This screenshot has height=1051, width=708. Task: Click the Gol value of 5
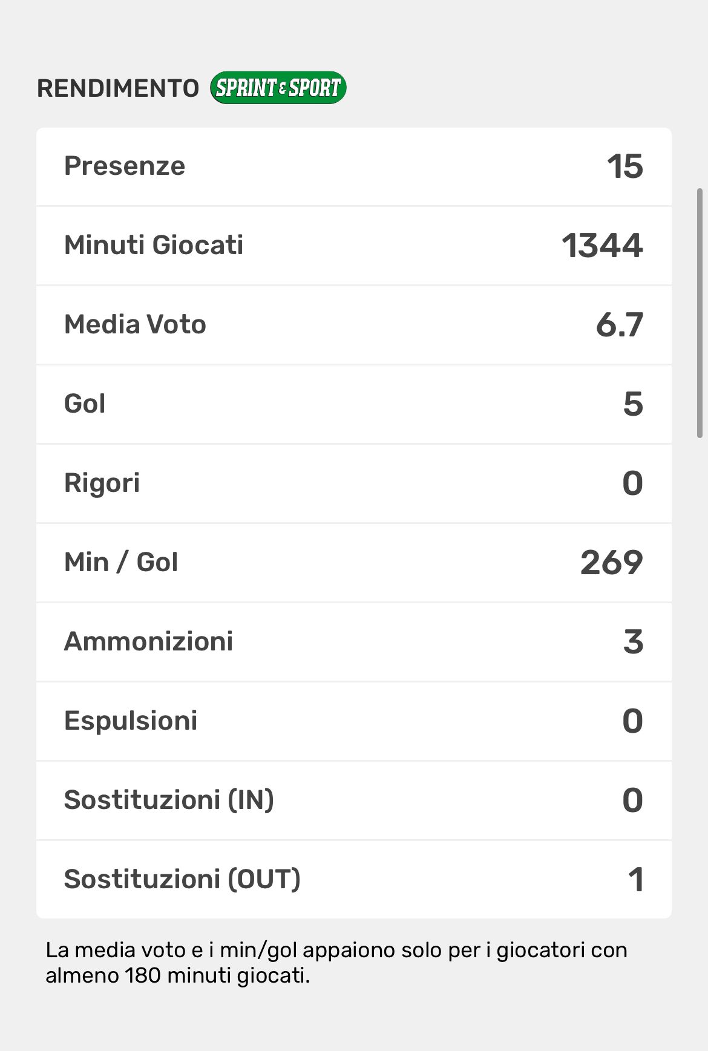click(x=633, y=404)
